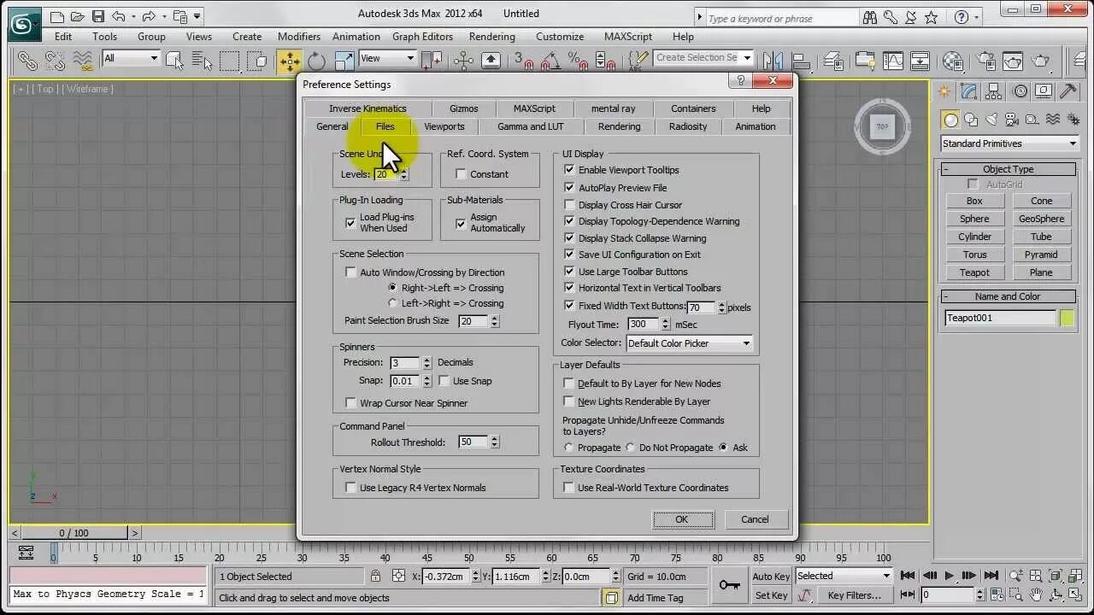
Task: Click the Bind to Space Warp icon
Action: [82, 61]
